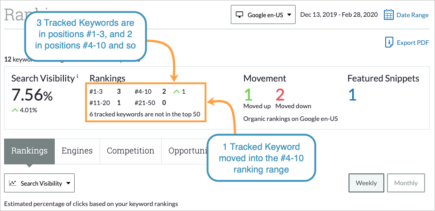Click the 7.56% Search Visibility value
The image size is (435, 211).
[32, 95]
